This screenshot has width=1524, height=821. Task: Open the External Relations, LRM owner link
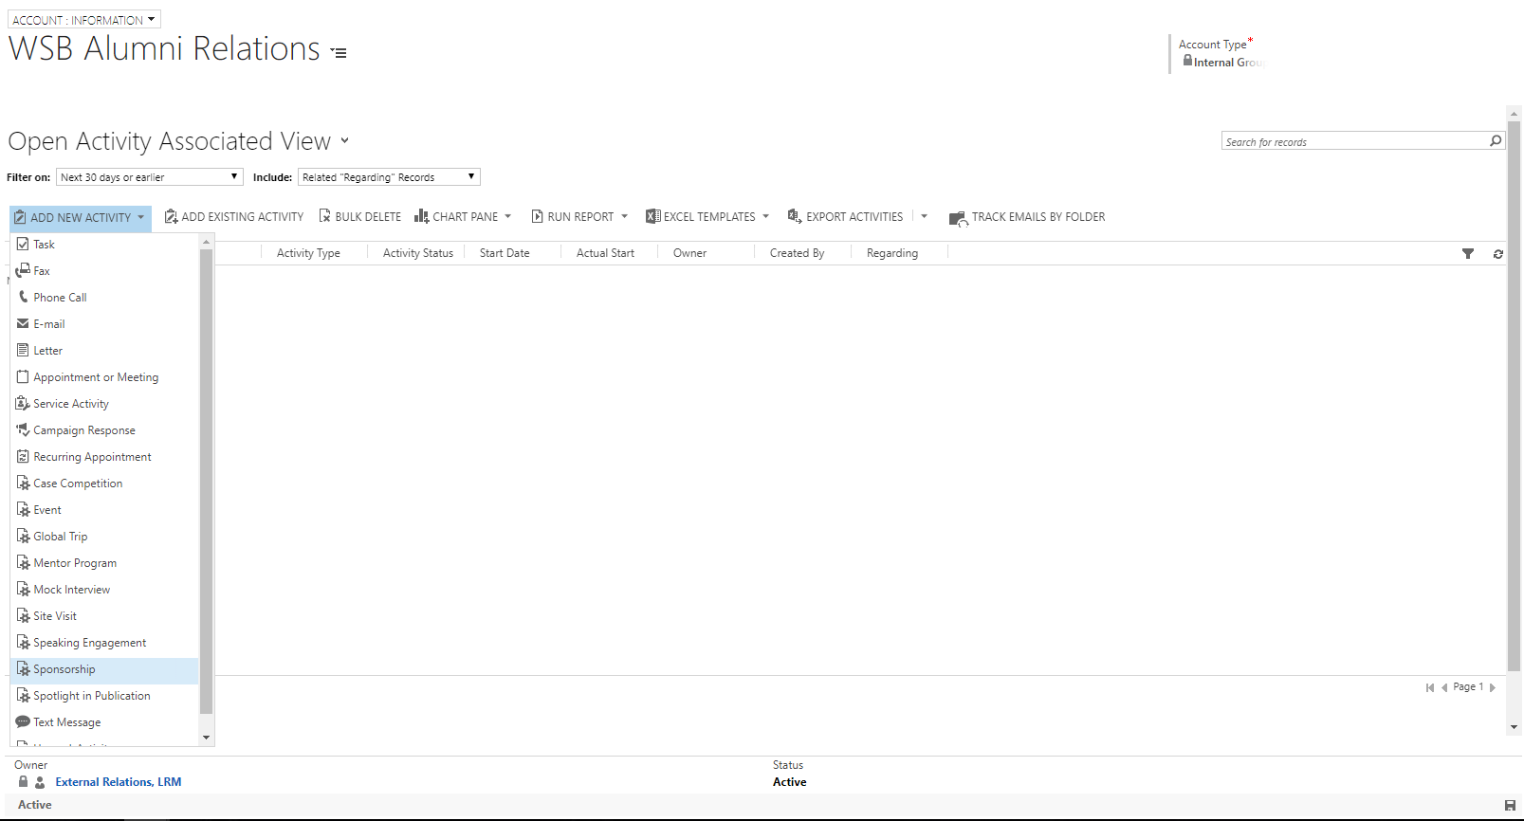119,782
